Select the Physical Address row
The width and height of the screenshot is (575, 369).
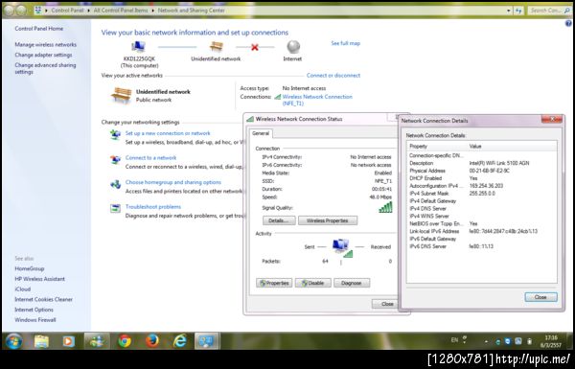coord(481,171)
